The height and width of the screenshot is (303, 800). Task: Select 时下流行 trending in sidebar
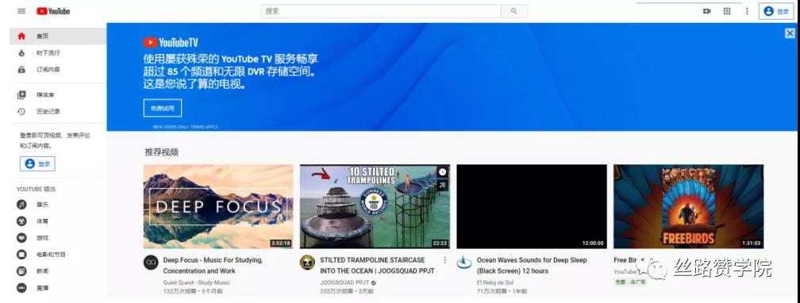coord(58,53)
